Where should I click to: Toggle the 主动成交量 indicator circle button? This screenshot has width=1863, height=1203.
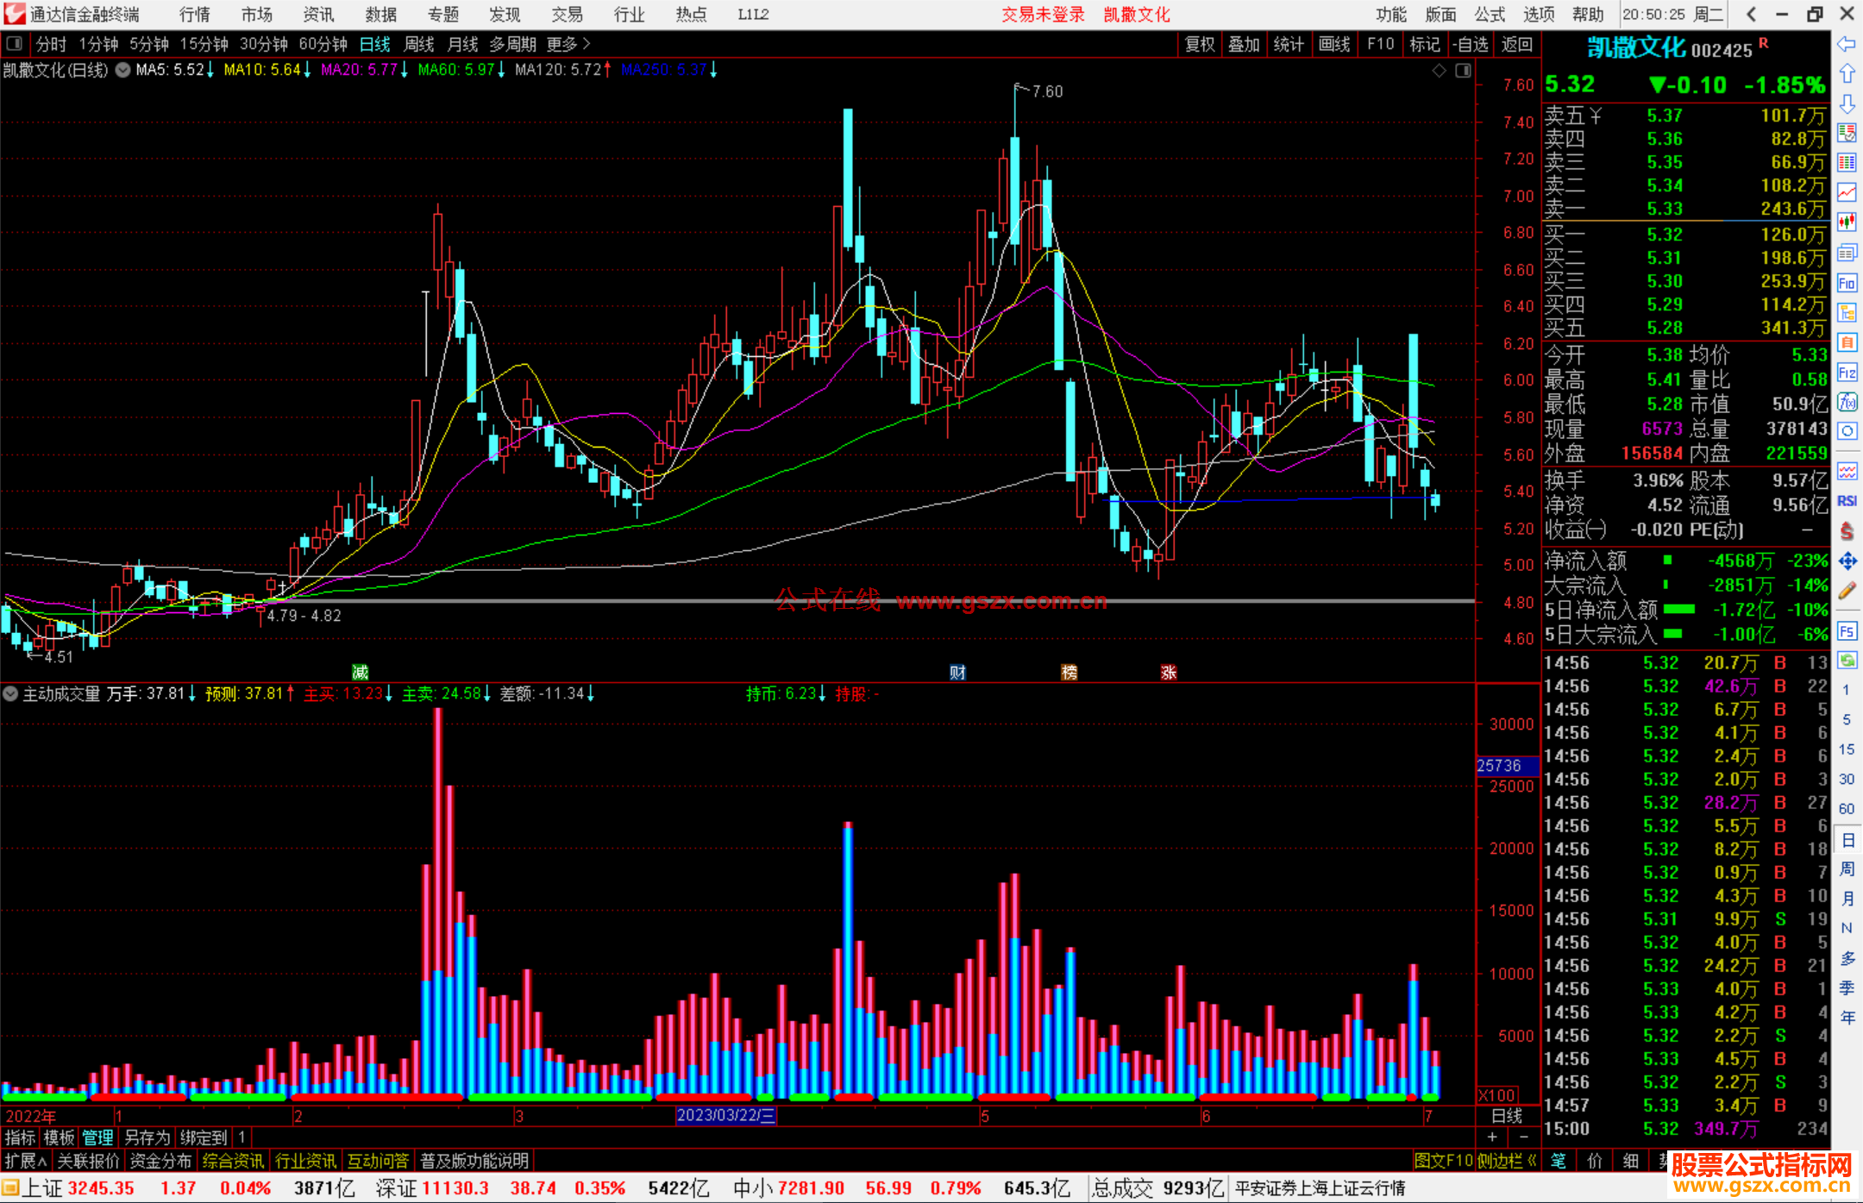(x=10, y=693)
